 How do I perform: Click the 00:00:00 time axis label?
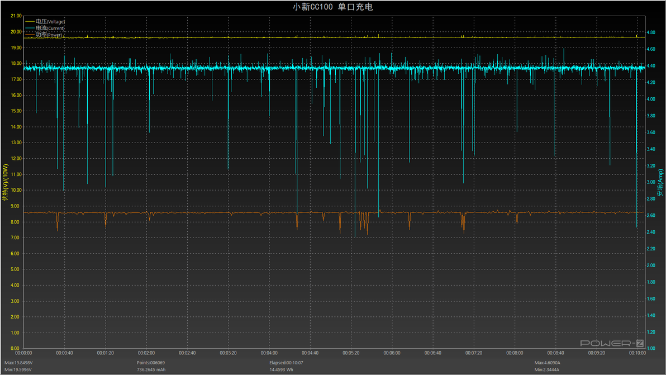[x=23, y=353]
